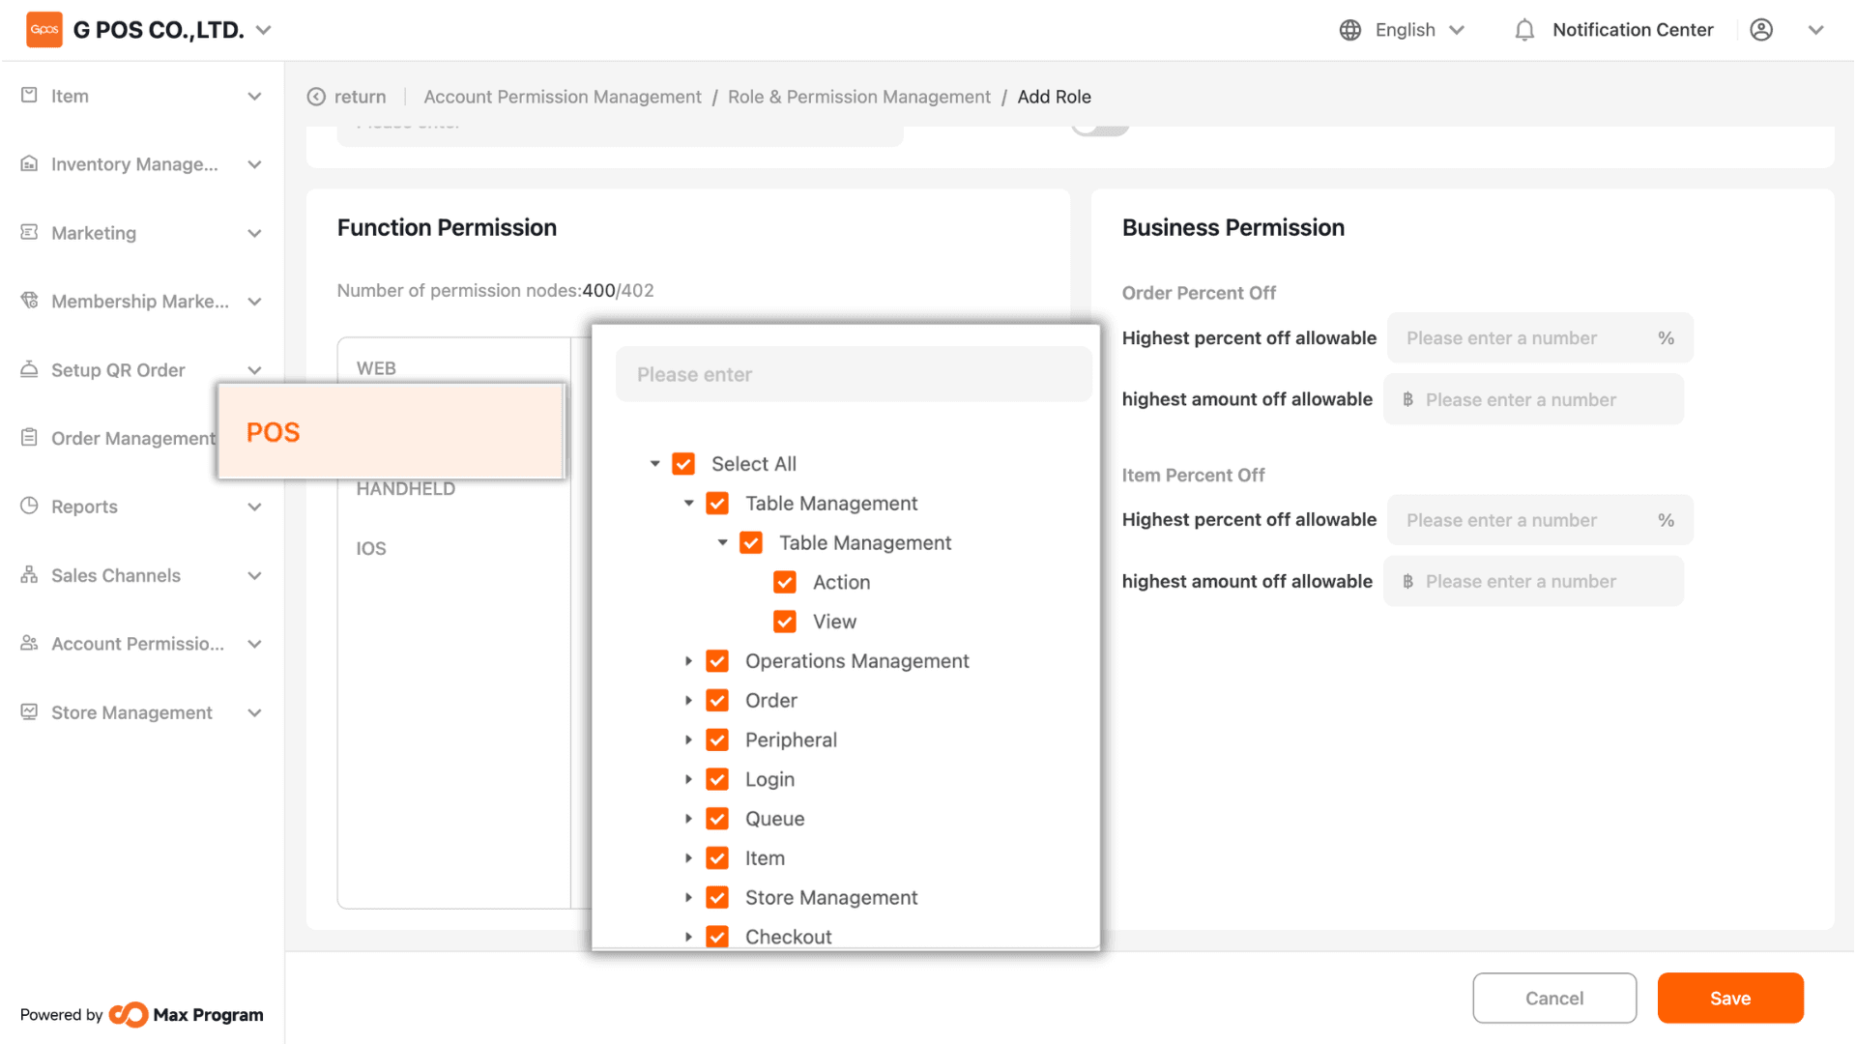Click the Item sidebar icon
Image resolution: width=1856 pixels, height=1044 pixels.
click(x=29, y=95)
